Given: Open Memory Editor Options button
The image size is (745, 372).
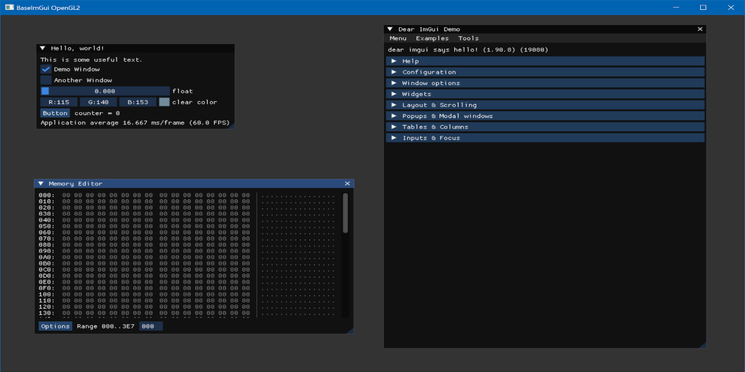Looking at the screenshot, I should (55, 326).
